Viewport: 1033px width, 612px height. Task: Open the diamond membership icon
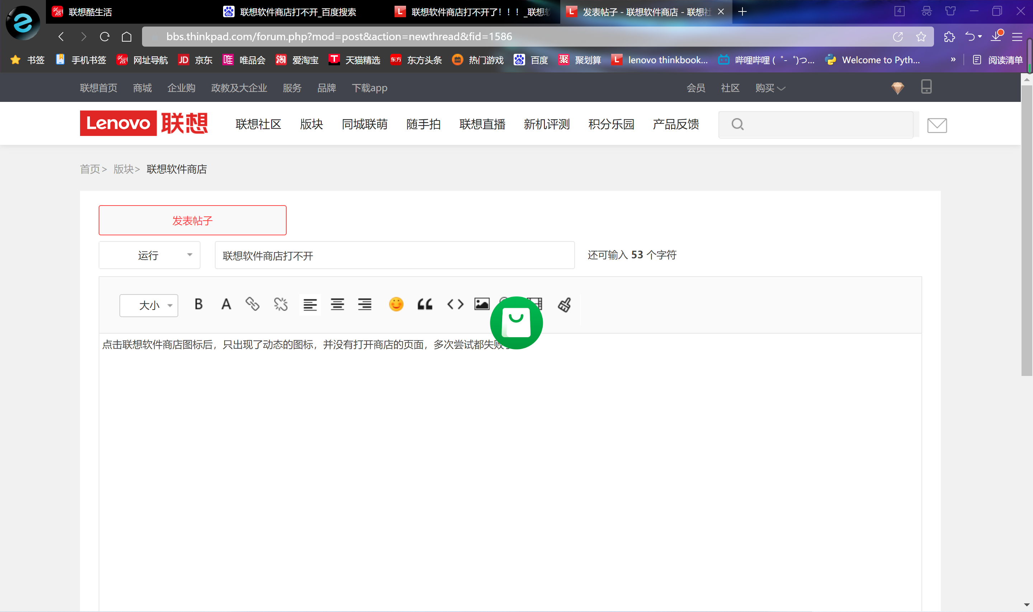click(897, 88)
